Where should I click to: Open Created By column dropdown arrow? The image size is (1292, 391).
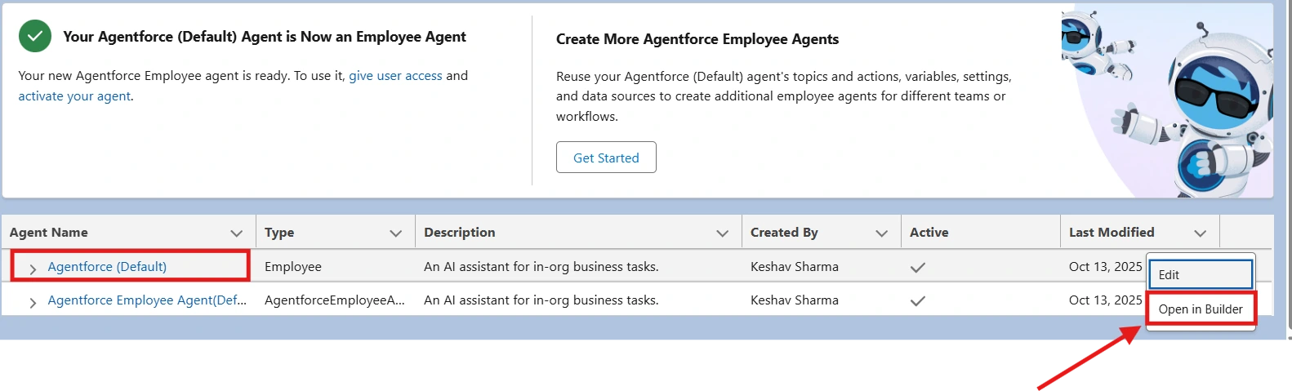click(882, 233)
